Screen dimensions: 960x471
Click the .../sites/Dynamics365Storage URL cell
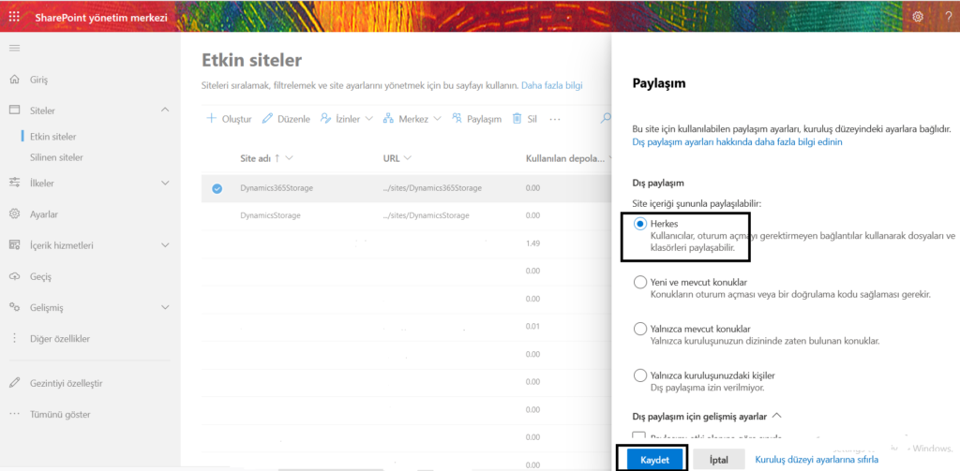432,188
